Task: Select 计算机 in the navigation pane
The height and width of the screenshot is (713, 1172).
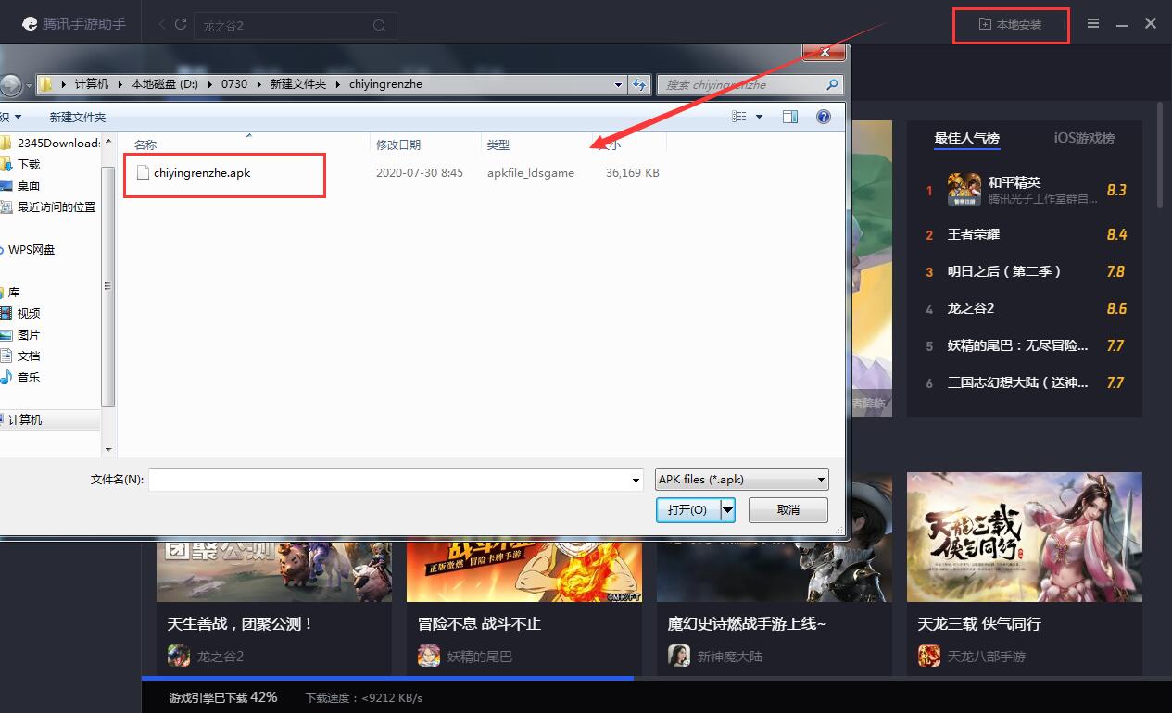Action: [25, 419]
